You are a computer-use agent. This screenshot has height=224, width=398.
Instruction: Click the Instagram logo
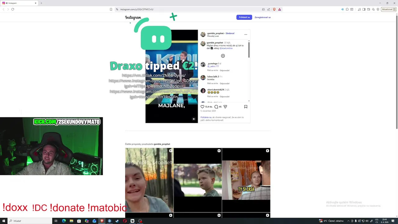133,17
